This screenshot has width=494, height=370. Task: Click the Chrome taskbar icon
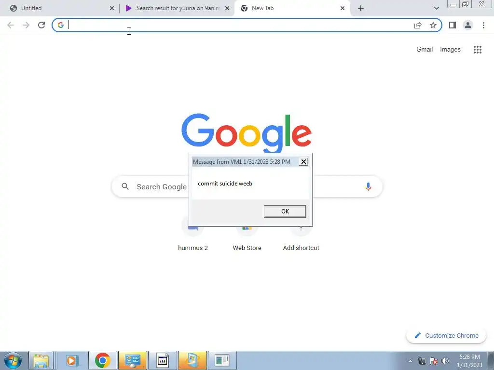pos(102,360)
